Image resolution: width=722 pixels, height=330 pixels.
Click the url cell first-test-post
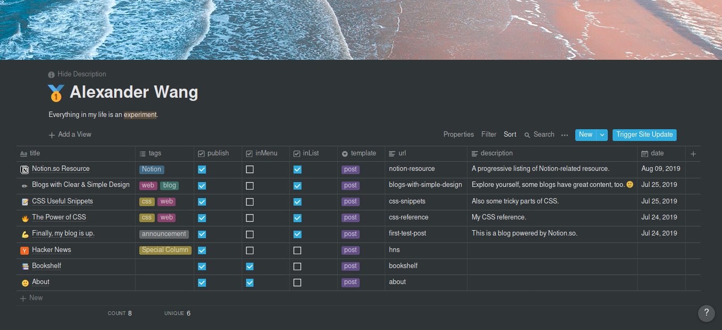(x=408, y=233)
